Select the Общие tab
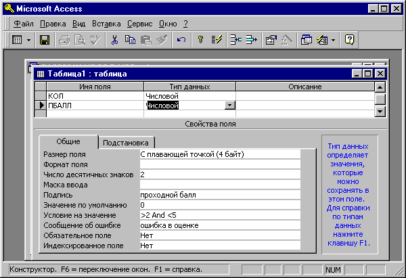The image size is (406, 278). click(68, 141)
